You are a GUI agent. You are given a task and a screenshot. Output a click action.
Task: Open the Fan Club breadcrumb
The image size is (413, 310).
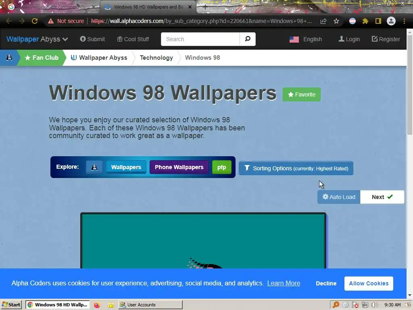click(x=42, y=57)
